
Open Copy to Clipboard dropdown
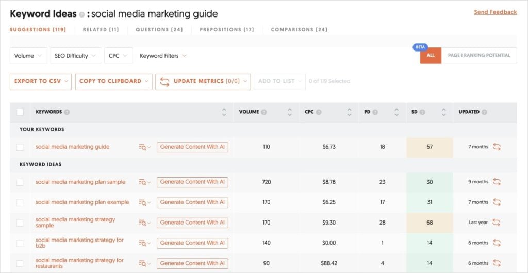[x=114, y=82]
